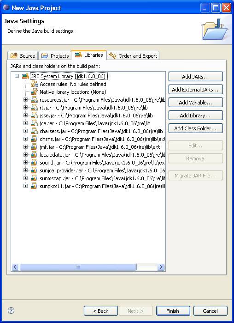Open the help question mark icon

(x=11, y=311)
